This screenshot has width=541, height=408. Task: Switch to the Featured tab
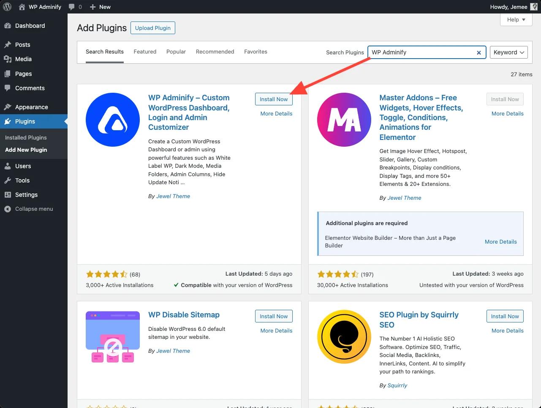pos(145,52)
